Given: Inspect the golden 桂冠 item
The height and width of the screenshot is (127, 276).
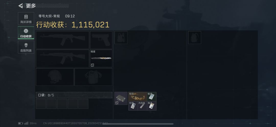Looking at the screenshot, I should [138, 97].
